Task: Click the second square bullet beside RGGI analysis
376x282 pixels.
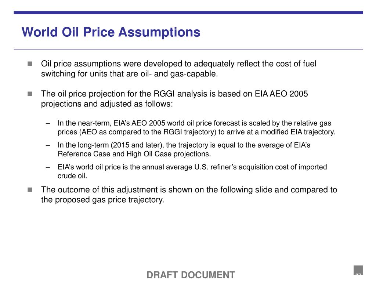Action: (30, 94)
